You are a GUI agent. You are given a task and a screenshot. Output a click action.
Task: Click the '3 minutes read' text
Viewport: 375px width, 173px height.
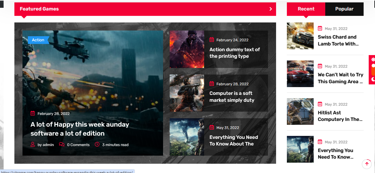tap(115, 145)
